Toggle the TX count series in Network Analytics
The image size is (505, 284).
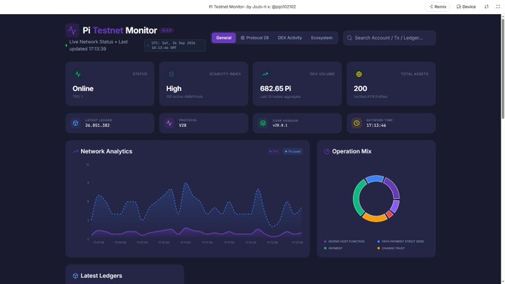[x=293, y=151]
